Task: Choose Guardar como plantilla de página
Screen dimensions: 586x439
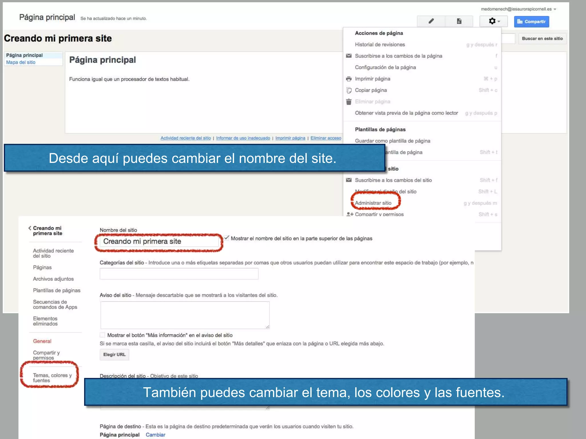Action: 393,141
